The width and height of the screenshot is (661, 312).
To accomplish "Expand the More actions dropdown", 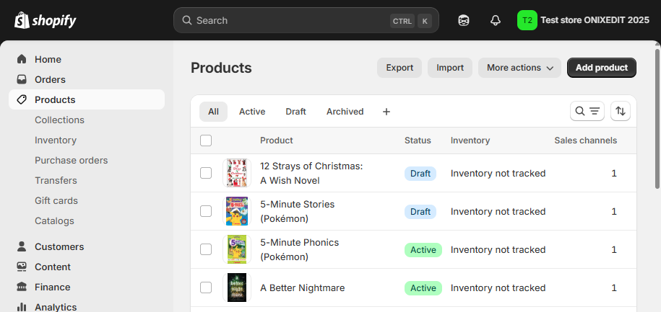I will point(519,68).
